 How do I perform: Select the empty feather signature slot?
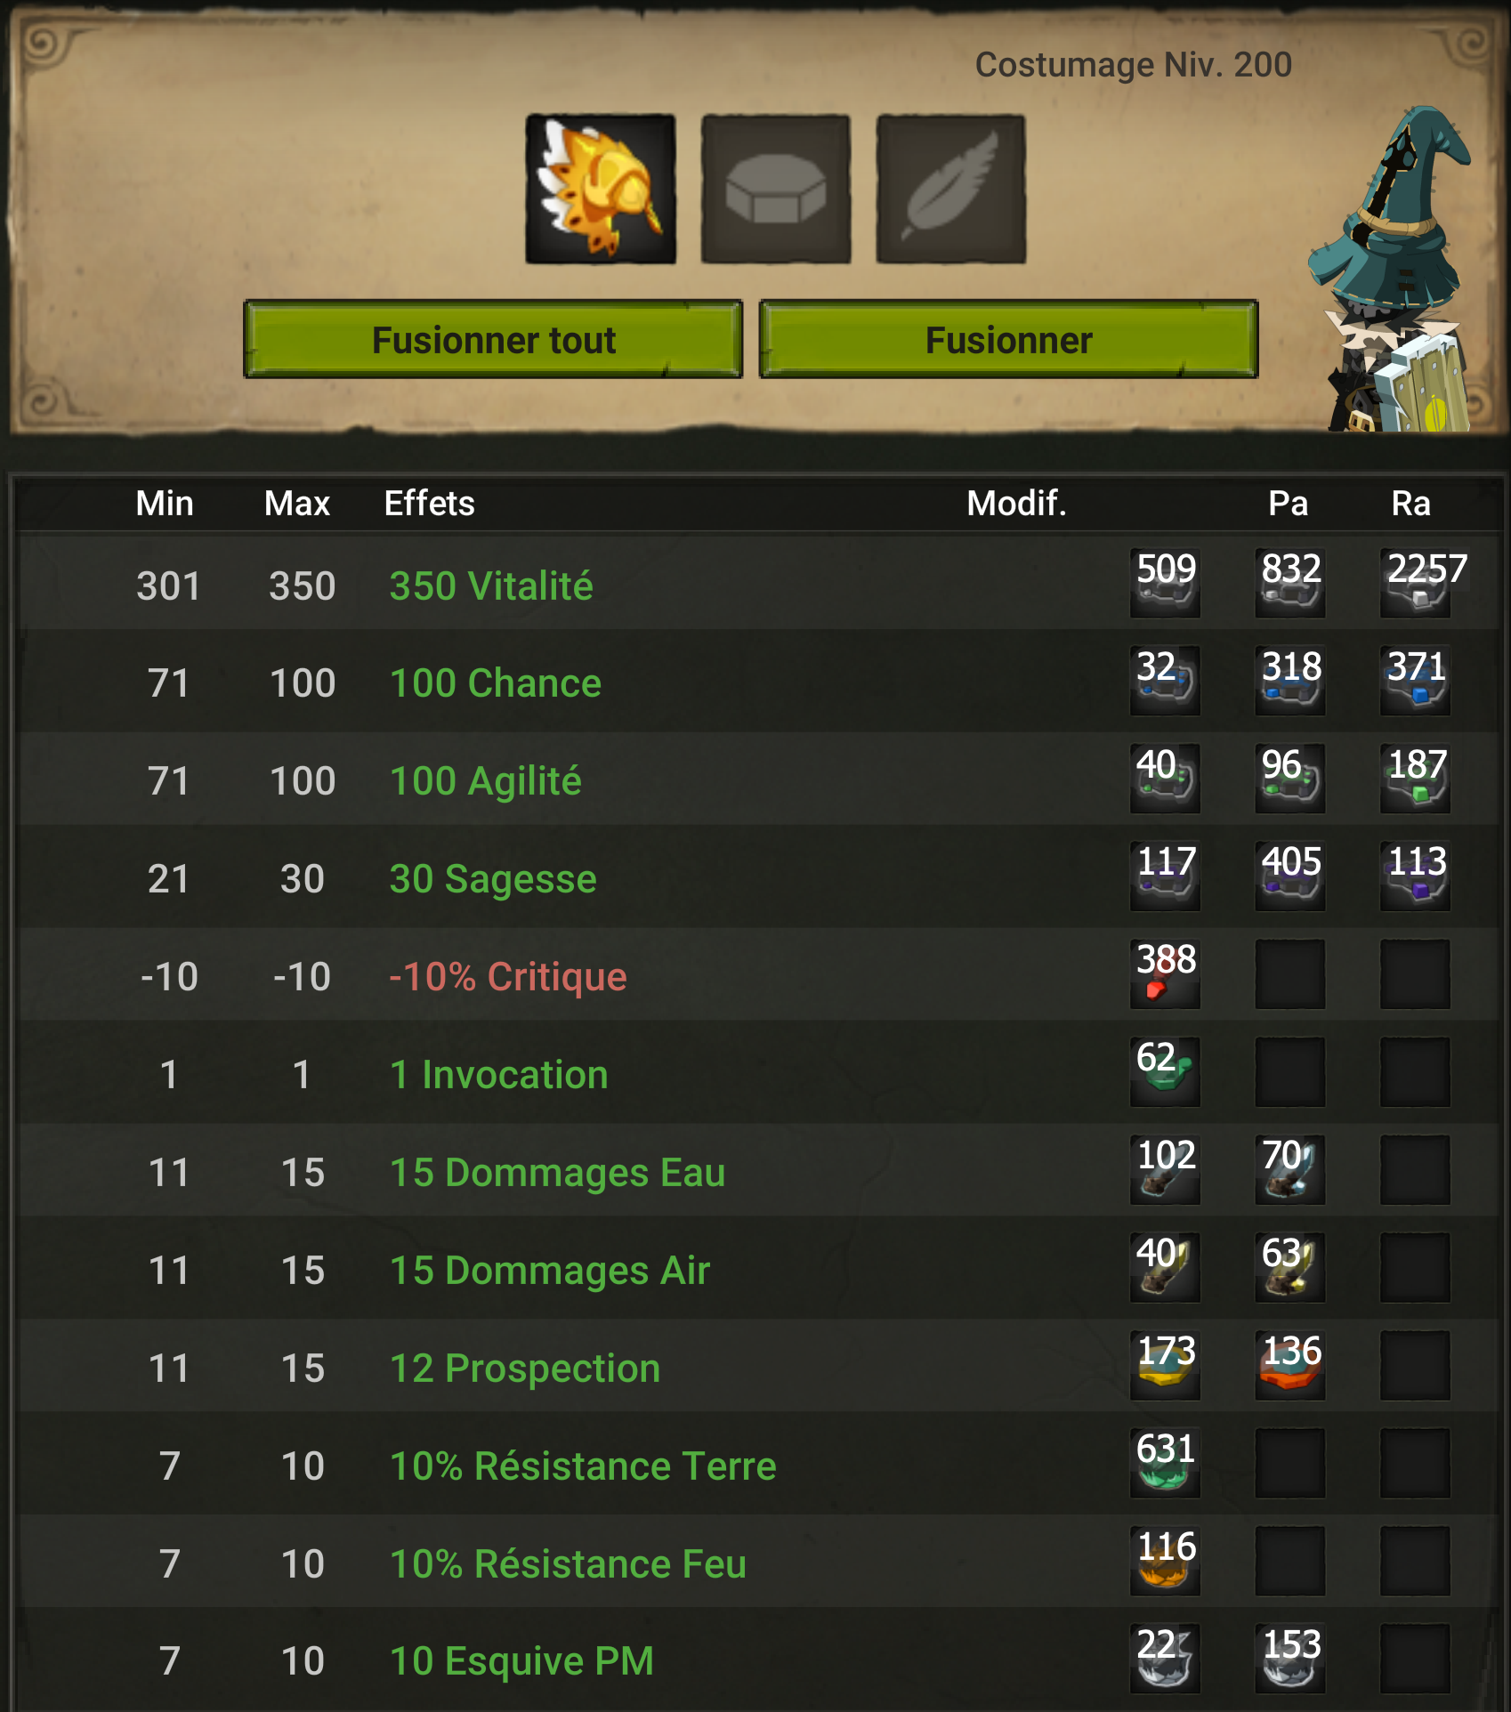pyautogui.click(x=951, y=189)
